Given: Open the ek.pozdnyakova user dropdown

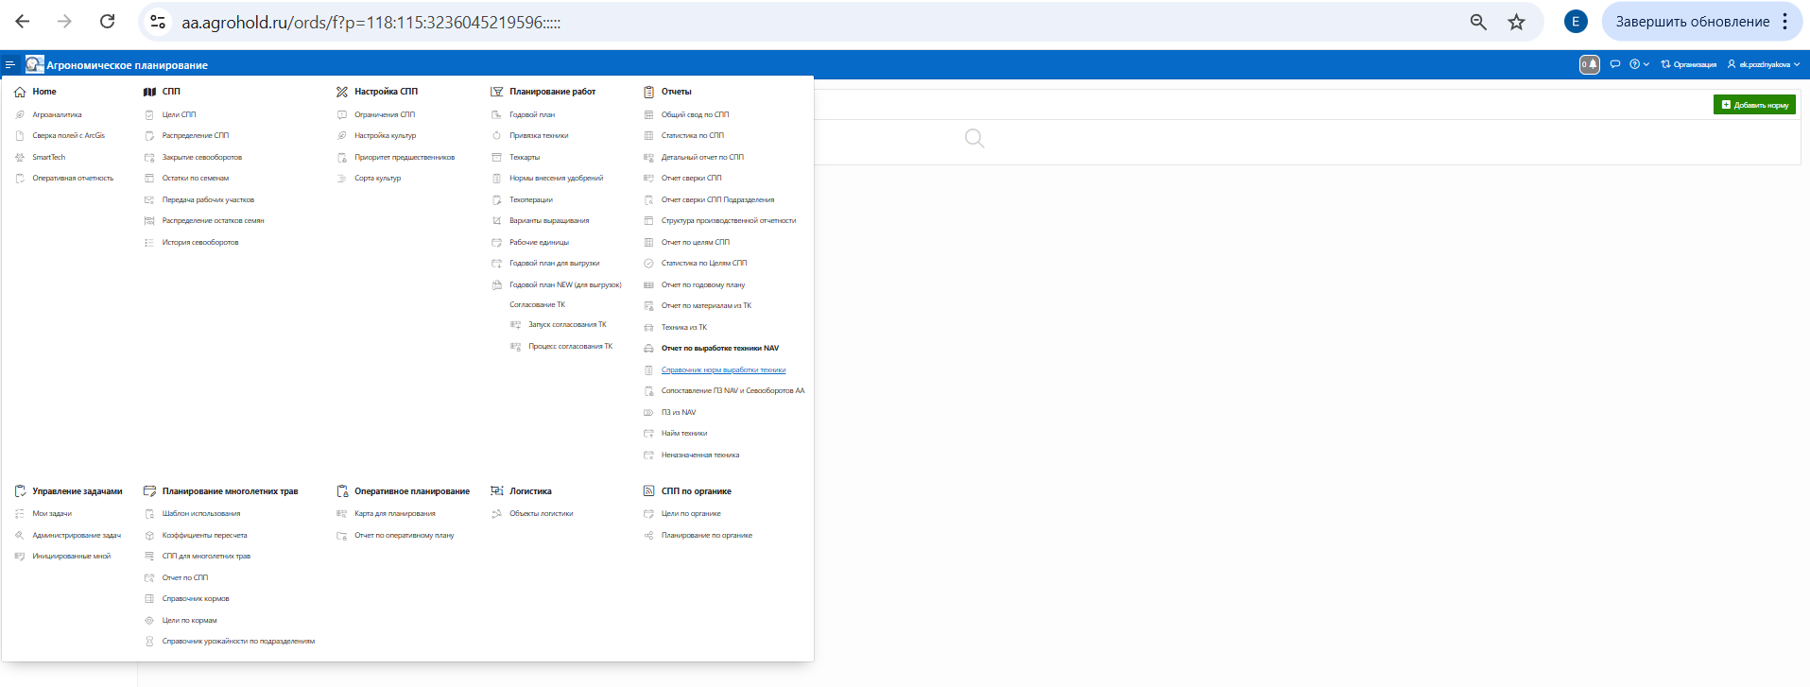Looking at the screenshot, I should pyautogui.click(x=1764, y=64).
